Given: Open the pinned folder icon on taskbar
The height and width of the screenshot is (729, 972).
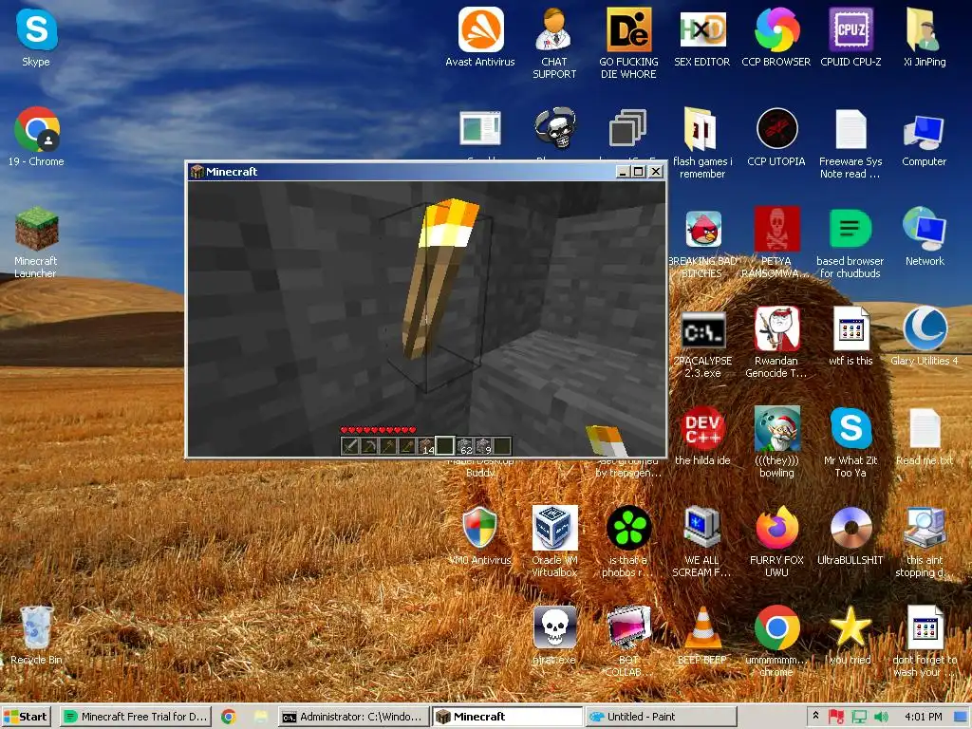Looking at the screenshot, I should 261,717.
